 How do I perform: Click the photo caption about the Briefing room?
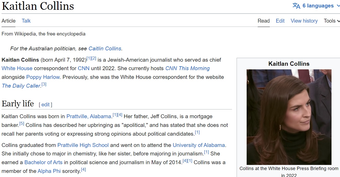tap(289, 172)
